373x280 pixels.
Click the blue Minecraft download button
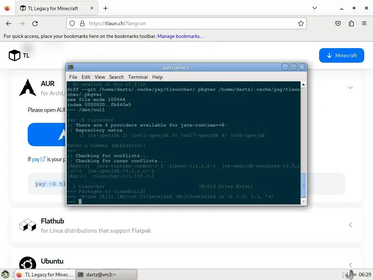(341, 55)
